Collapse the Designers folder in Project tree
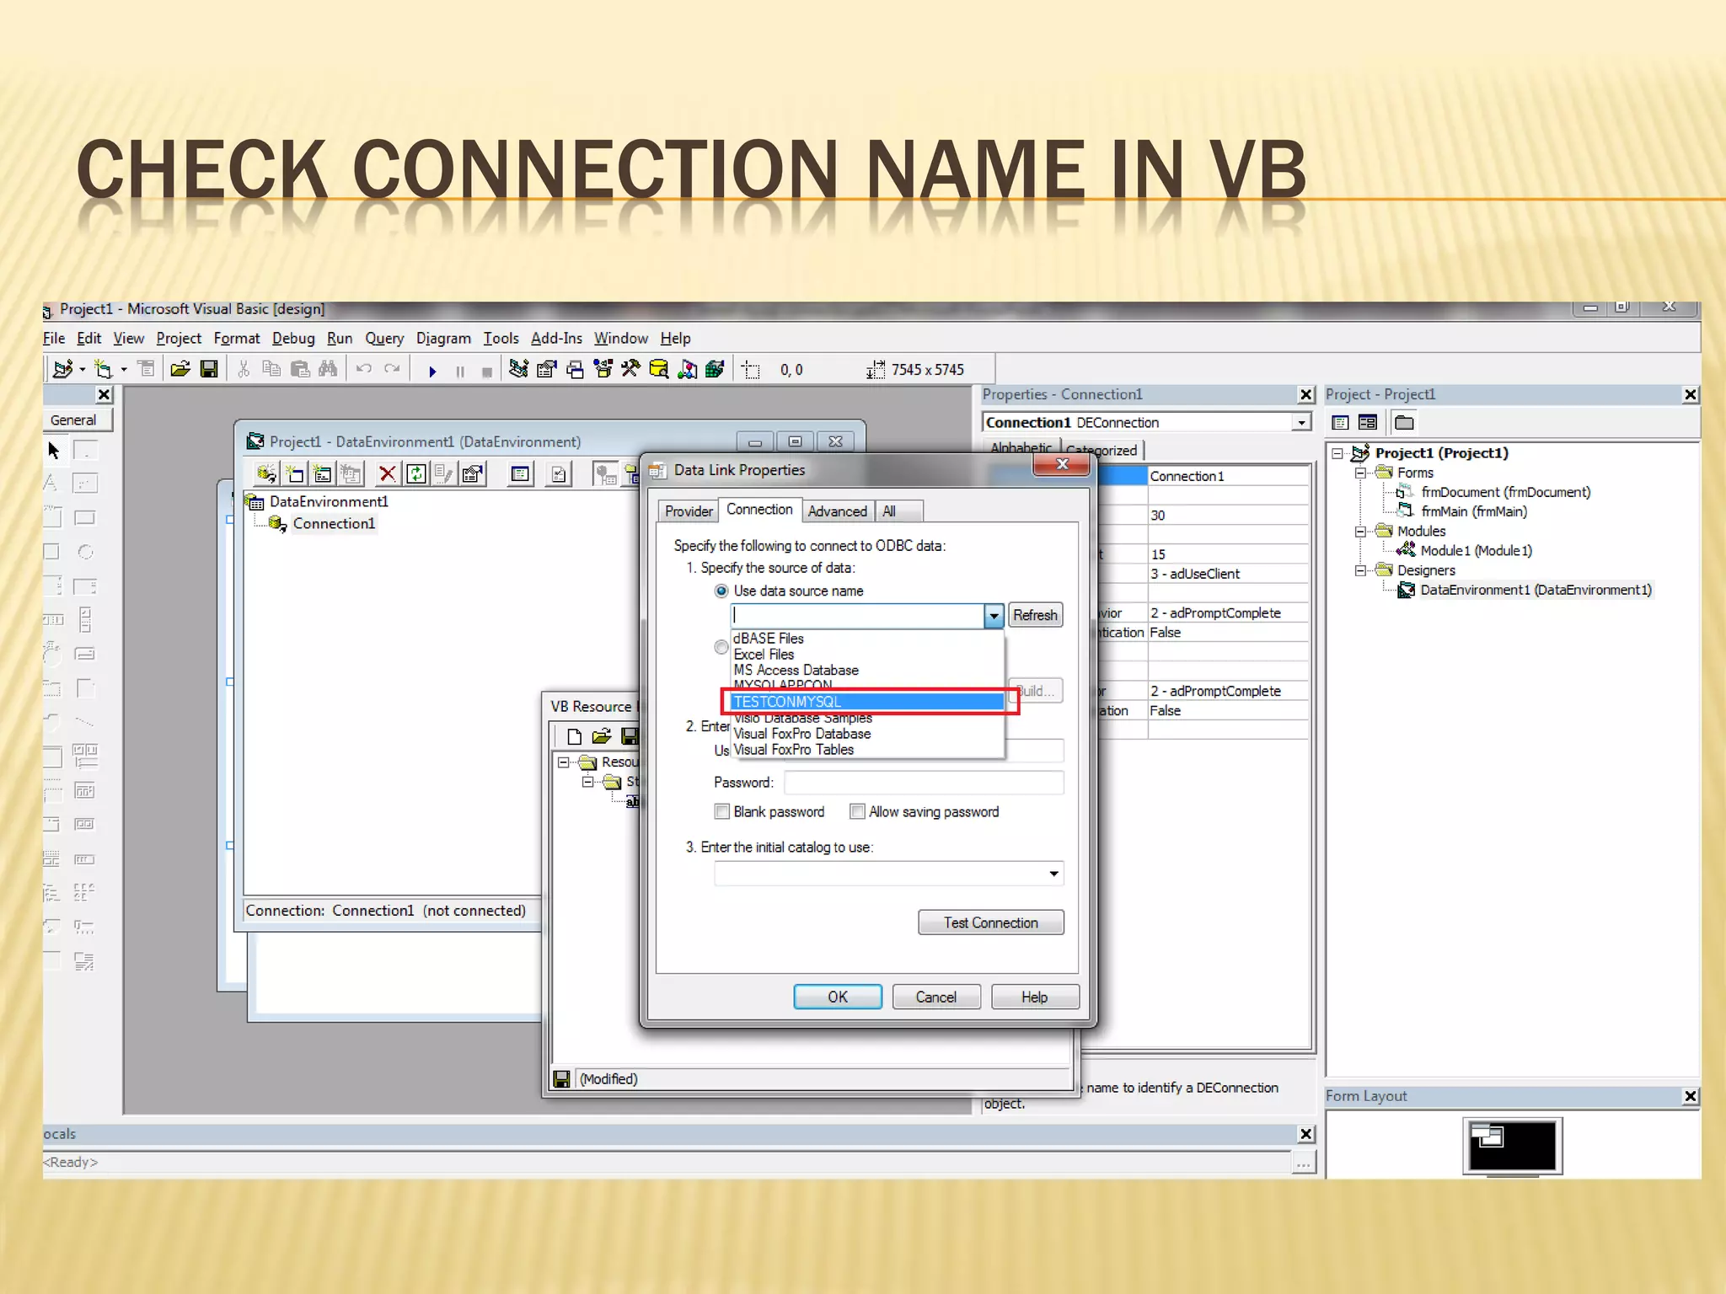This screenshot has height=1294, width=1726. click(x=1360, y=570)
